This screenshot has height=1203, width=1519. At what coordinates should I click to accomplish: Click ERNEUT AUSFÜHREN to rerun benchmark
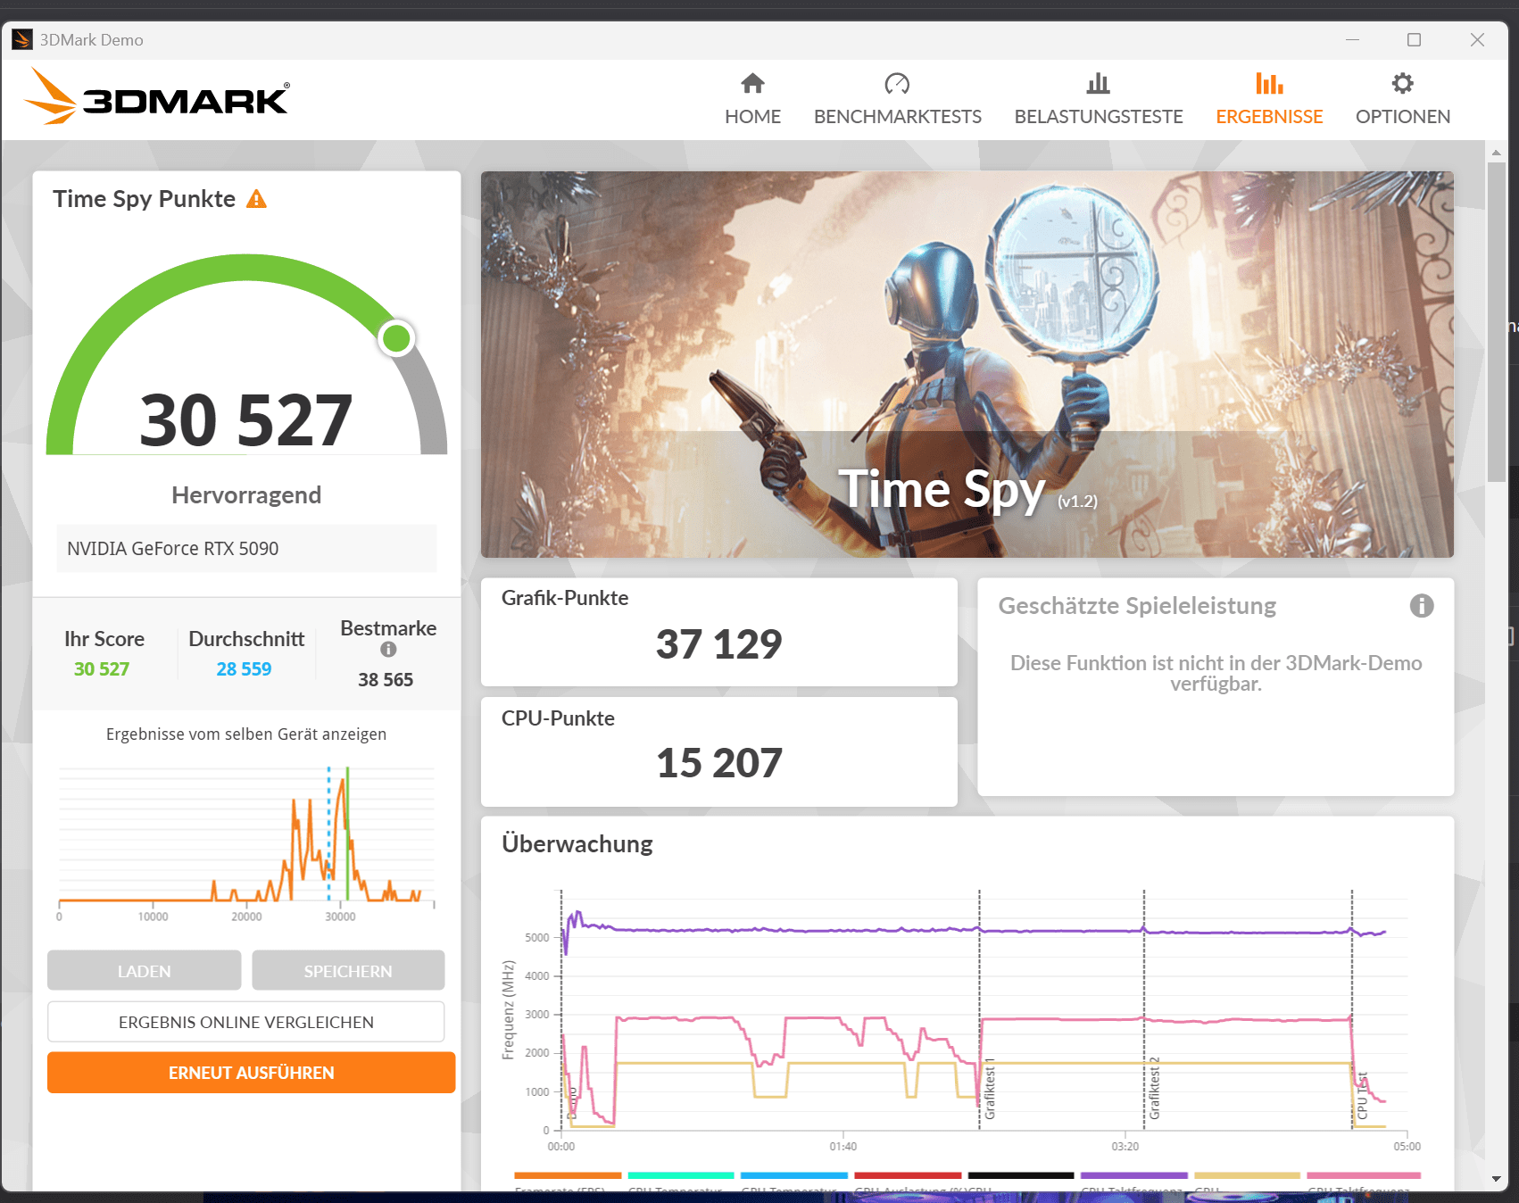(x=251, y=1073)
